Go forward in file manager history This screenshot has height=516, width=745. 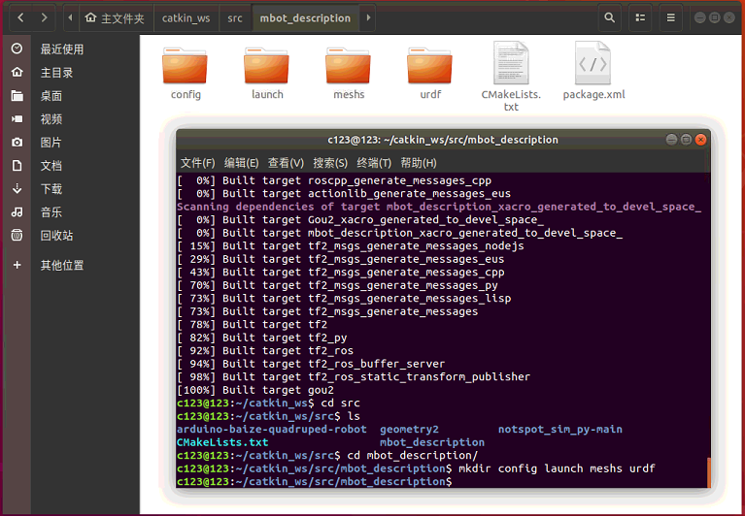44,18
